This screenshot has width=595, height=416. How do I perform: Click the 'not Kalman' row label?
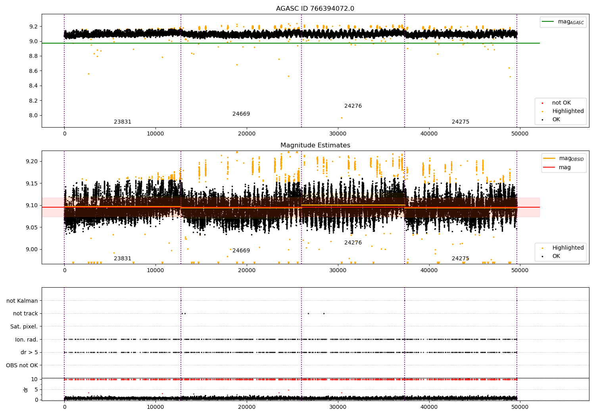coord(22,301)
